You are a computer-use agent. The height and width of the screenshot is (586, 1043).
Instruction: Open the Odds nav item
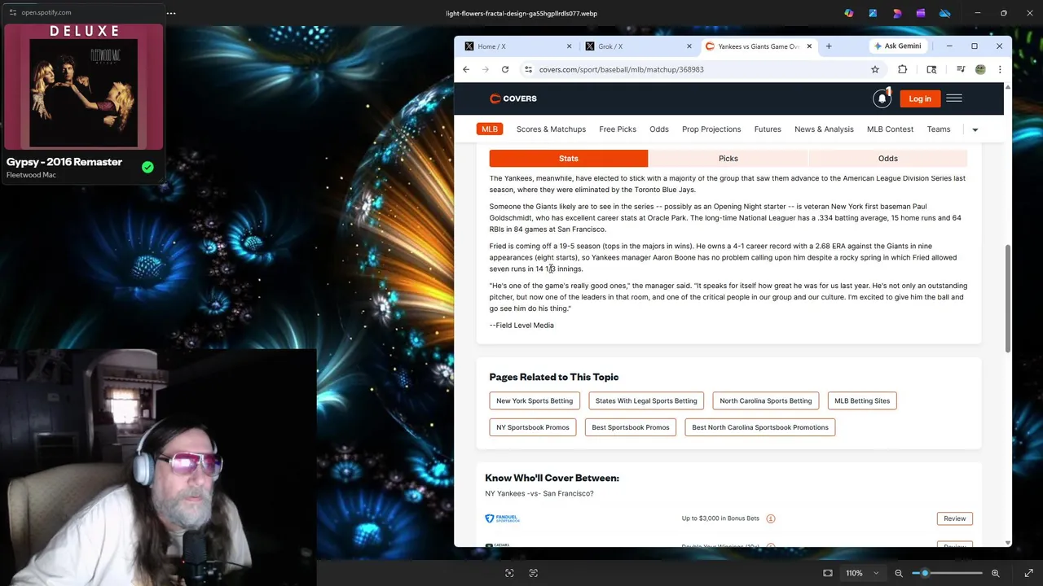[659, 129]
